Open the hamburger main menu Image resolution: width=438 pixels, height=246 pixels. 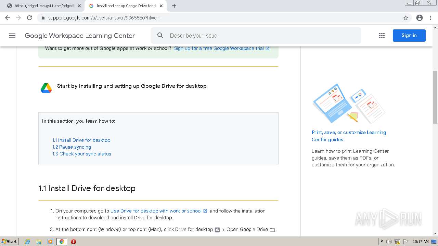pos(12,36)
